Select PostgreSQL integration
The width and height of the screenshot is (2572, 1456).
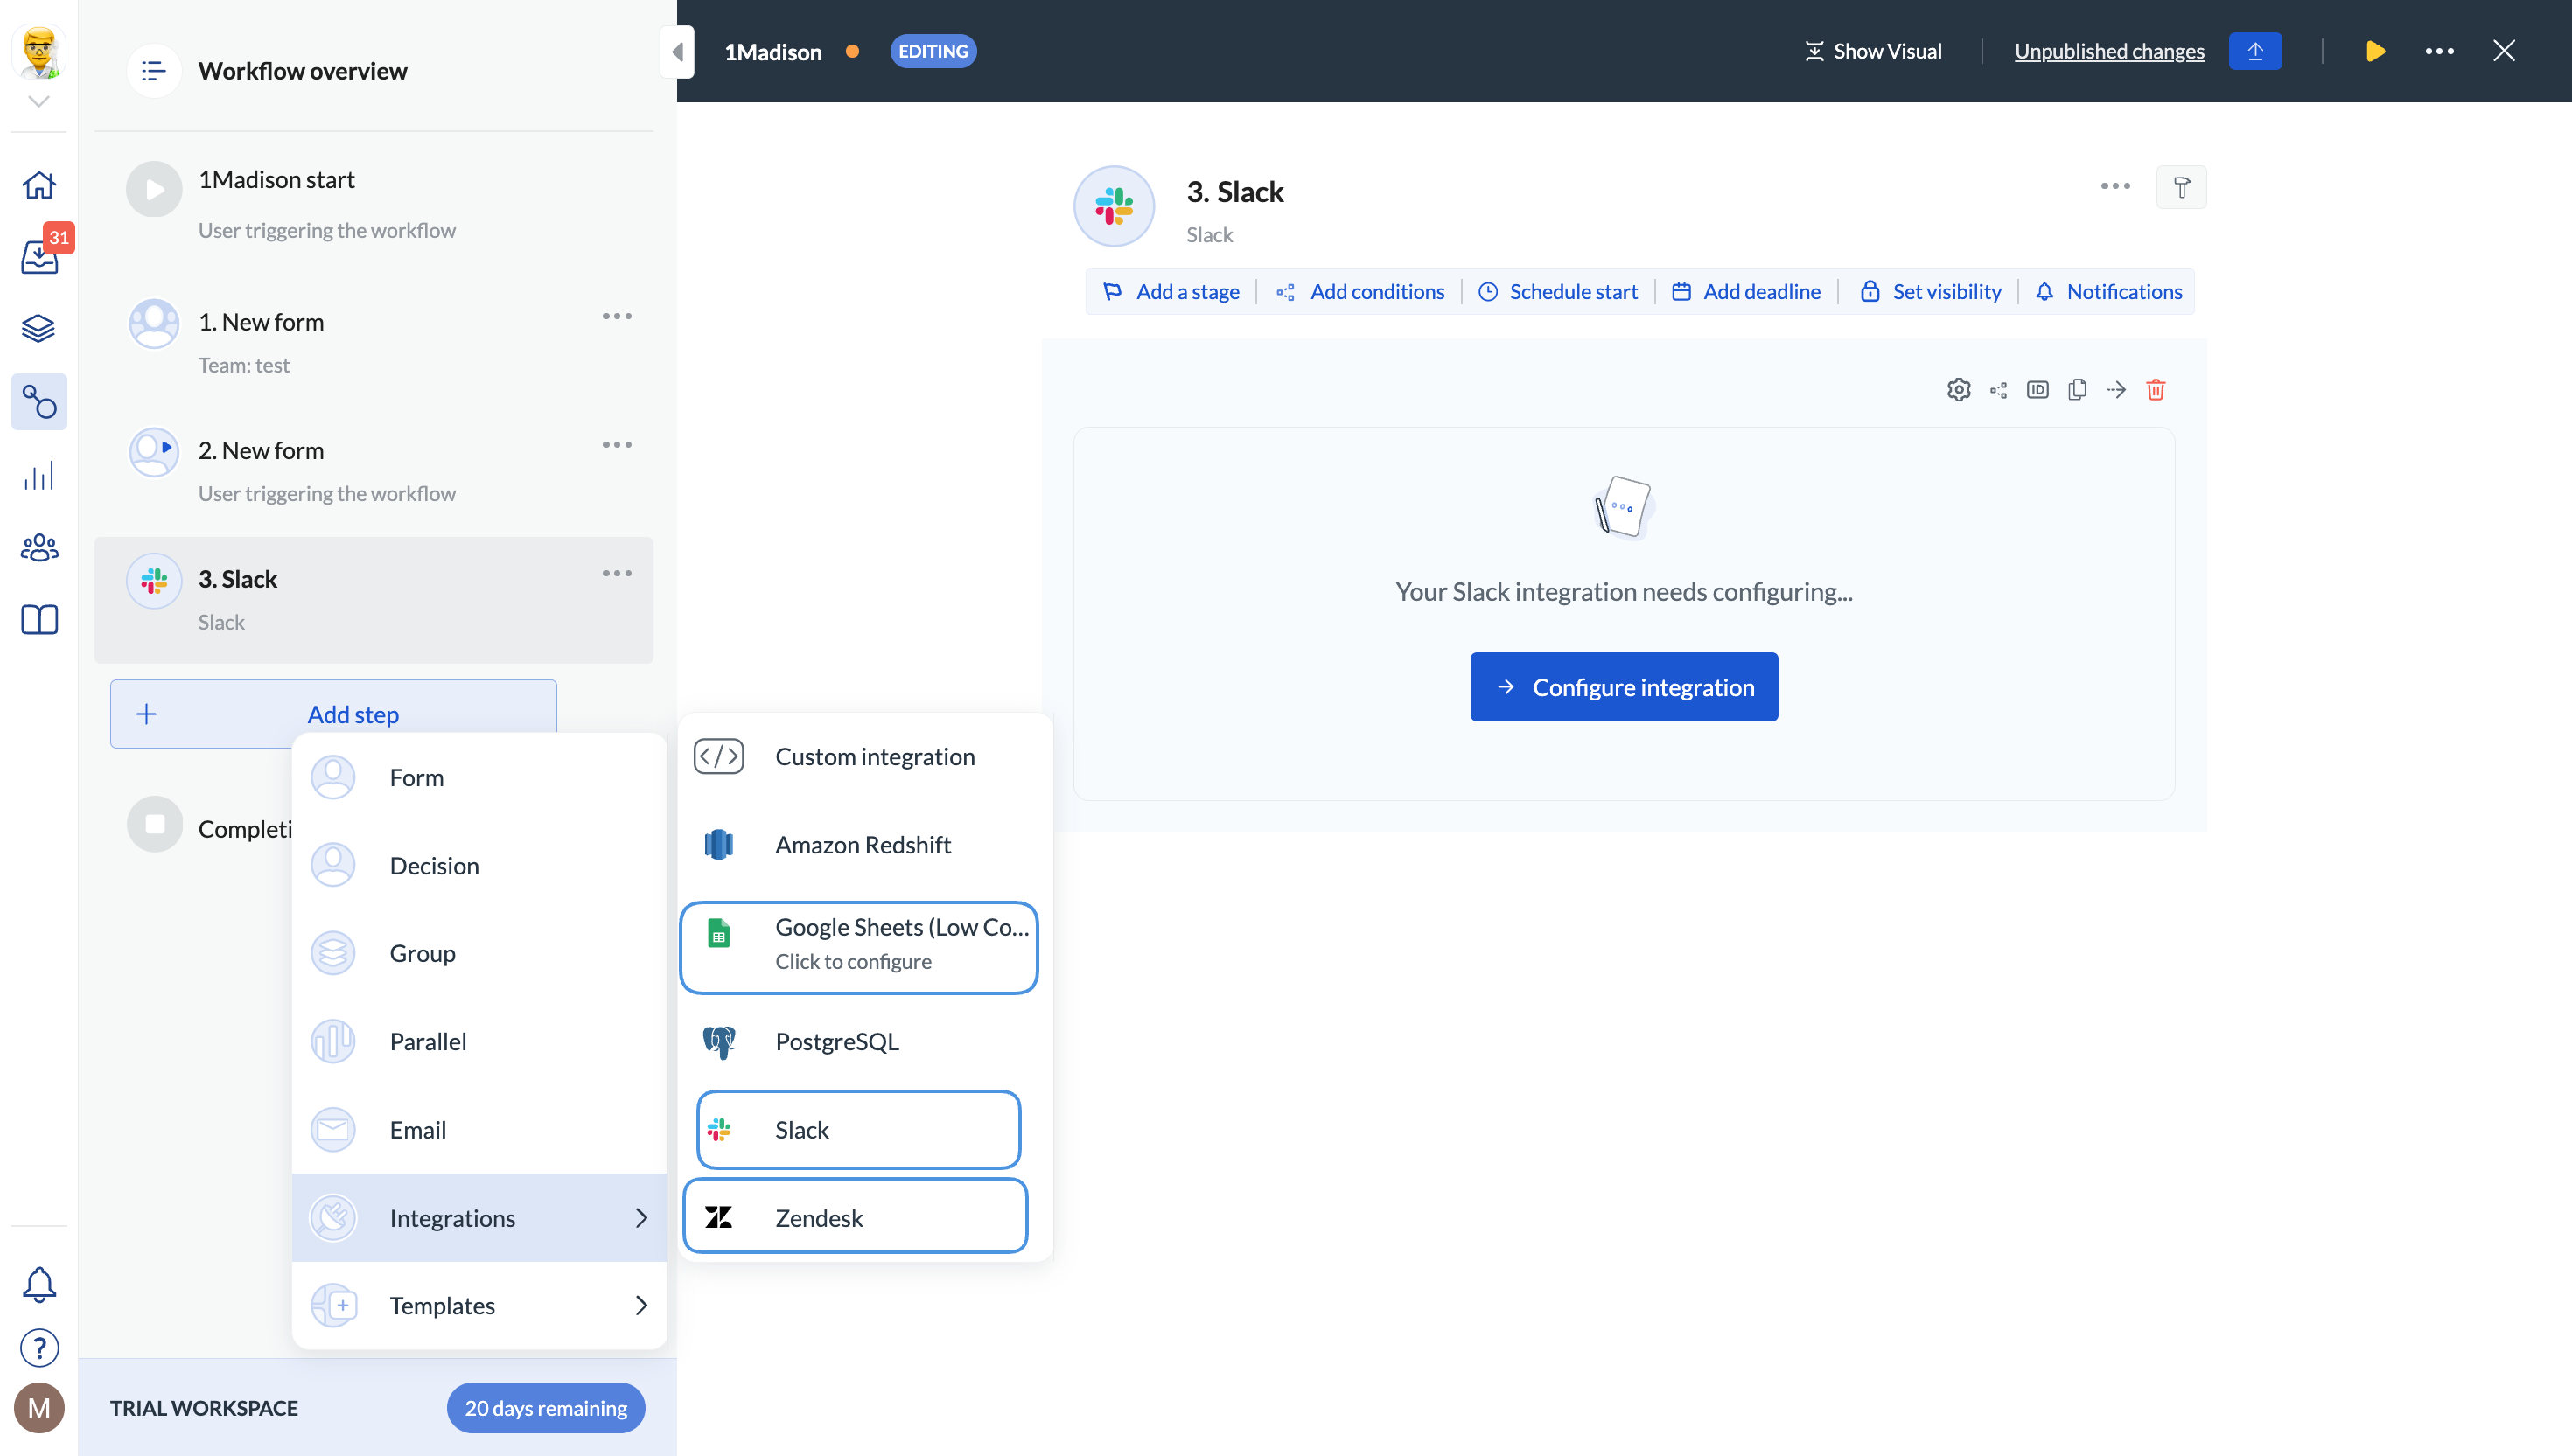(864, 1041)
